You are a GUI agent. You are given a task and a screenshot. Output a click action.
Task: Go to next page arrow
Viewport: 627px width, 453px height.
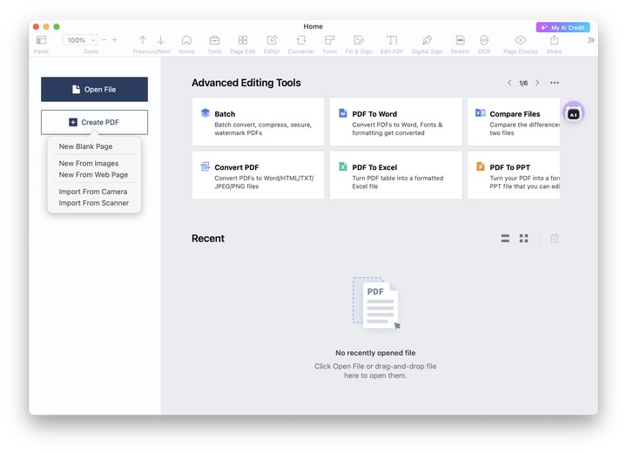coord(161,40)
